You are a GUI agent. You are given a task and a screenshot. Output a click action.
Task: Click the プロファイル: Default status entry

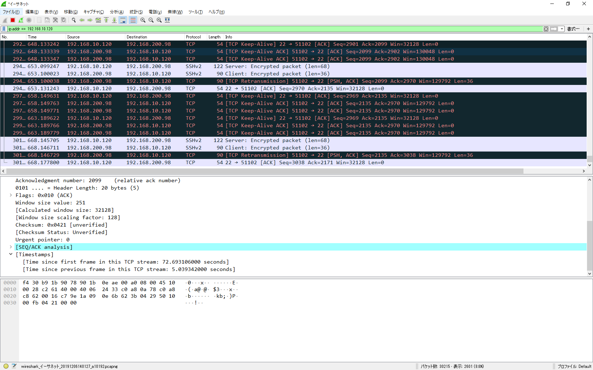pos(574,366)
